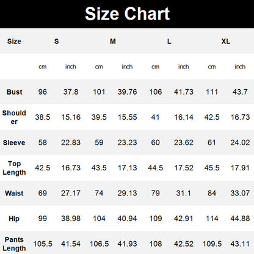254x254 pixels.
Task: Click the Pants Length row label
Action: tap(14, 244)
